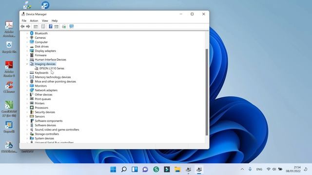Viewport: 312px width, 175px height.
Task: Go forward using toolbar Forward arrow
Action: pos(28,26)
